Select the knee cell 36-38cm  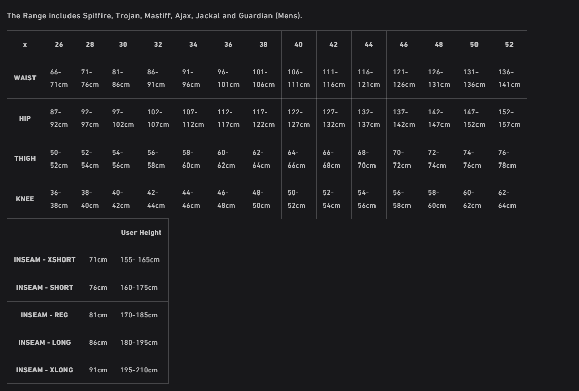pyautogui.click(x=59, y=199)
